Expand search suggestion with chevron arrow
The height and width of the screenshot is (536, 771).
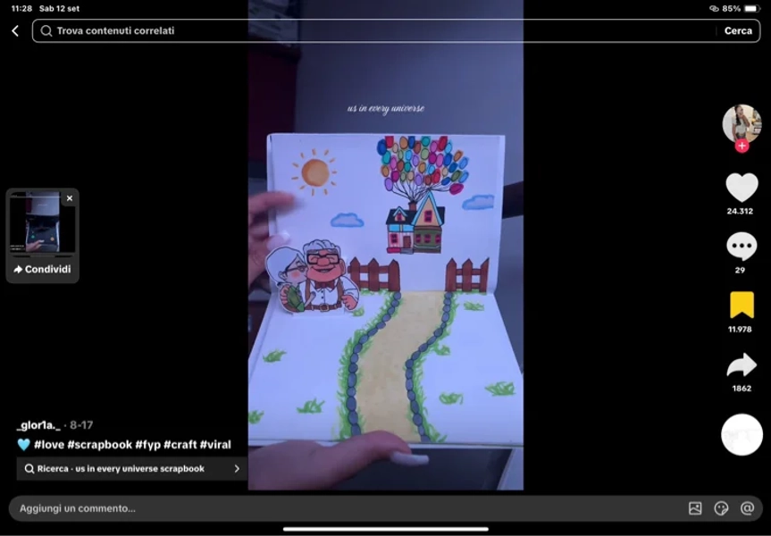[x=237, y=469]
